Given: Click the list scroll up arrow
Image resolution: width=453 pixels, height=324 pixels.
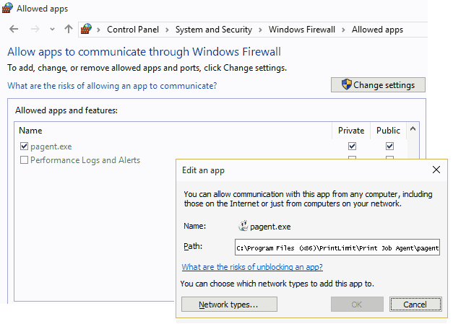Looking at the screenshot, I should (x=413, y=129).
